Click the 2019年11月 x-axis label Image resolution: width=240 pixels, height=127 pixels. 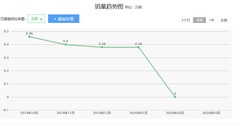click(66, 113)
